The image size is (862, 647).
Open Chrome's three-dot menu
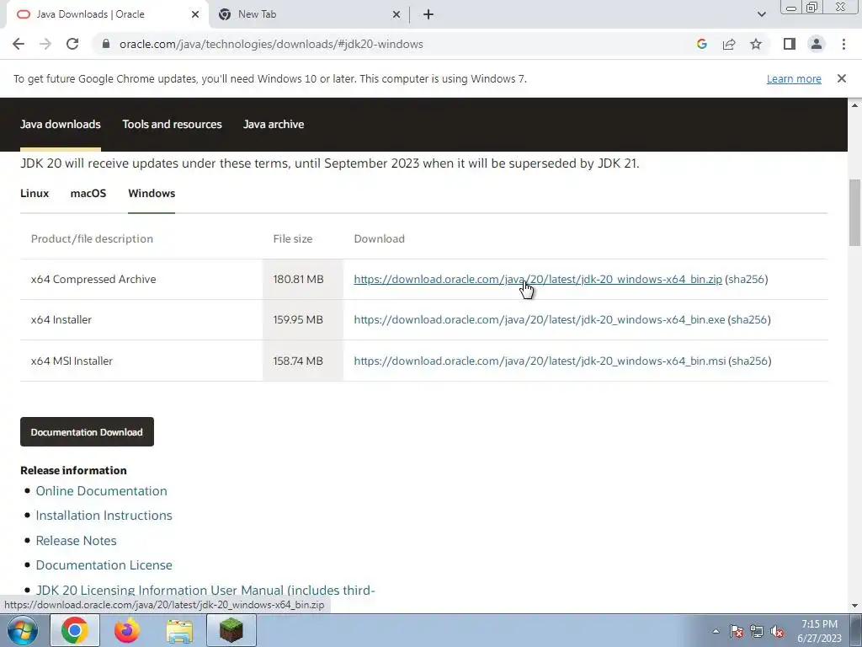coord(843,44)
